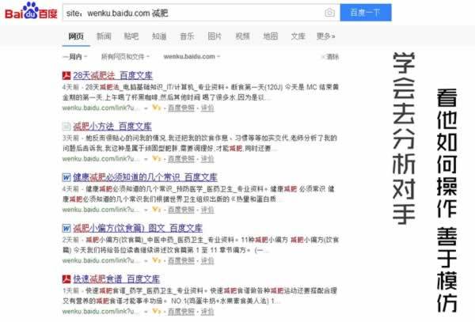475x322 pixels.
Task: Click Word icon beside 减肥小偏方(饮食篇)
Action: point(66,228)
